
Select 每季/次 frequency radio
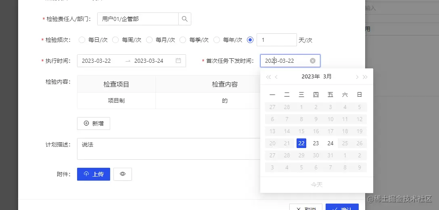(x=183, y=40)
